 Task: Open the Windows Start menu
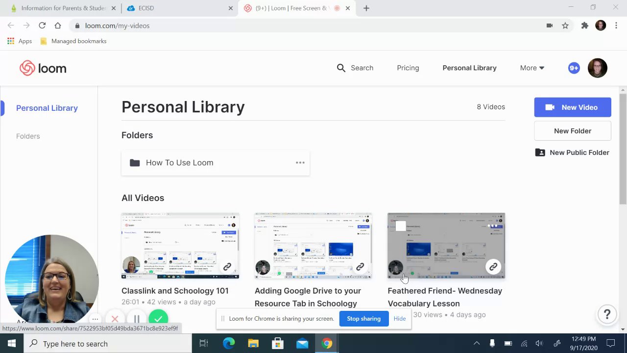tap(12, 343)
